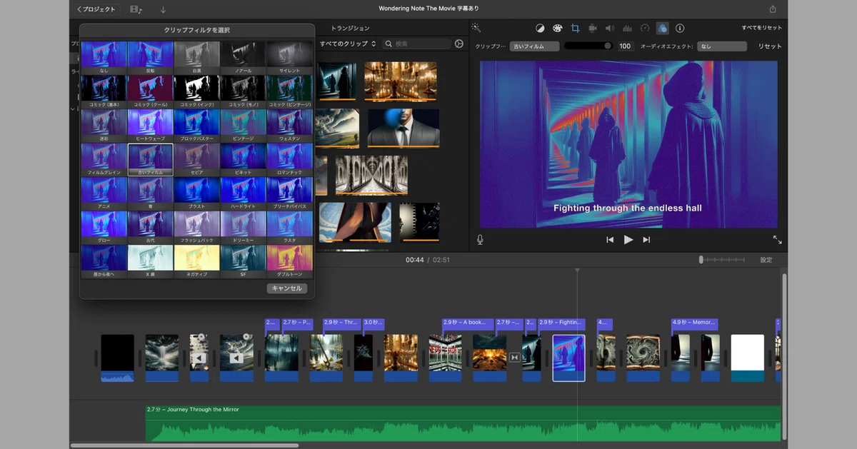Choose the サイレント filter thumbnail
The width and height of the screenshot is (857, 449).
pyautogui.click(x=289, y=57)
